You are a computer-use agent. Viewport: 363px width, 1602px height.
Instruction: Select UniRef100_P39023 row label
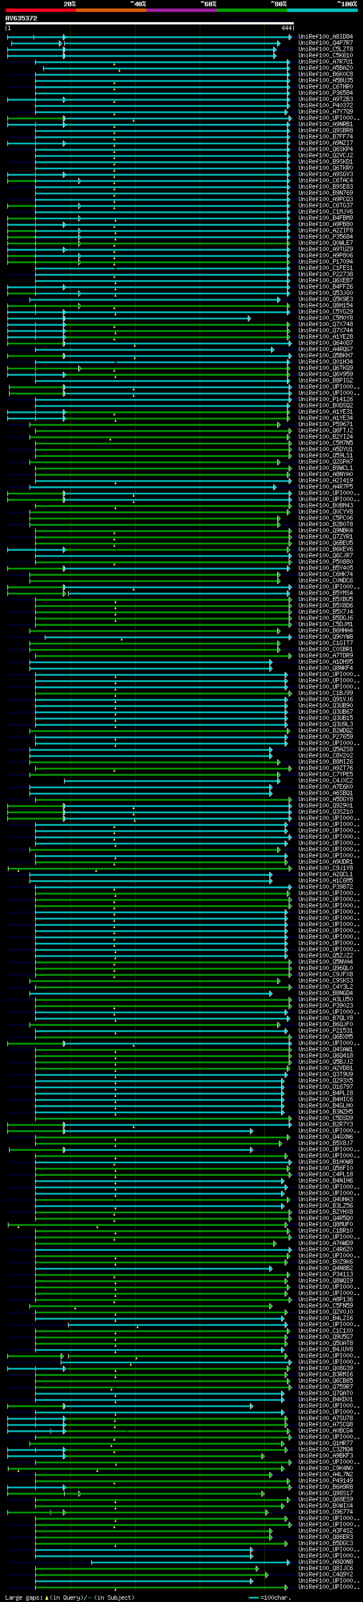point(325,1006)
